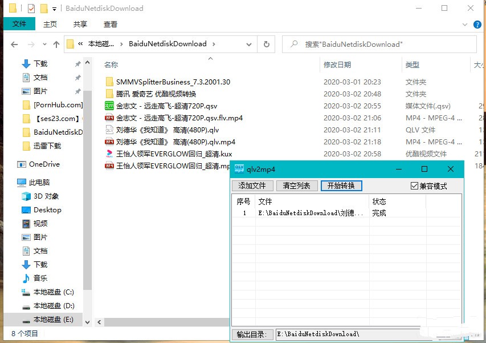Viewport: 486px width, 343px height.
Task: Open 文档 in Quick access with the pin
Action: [40, 77]
